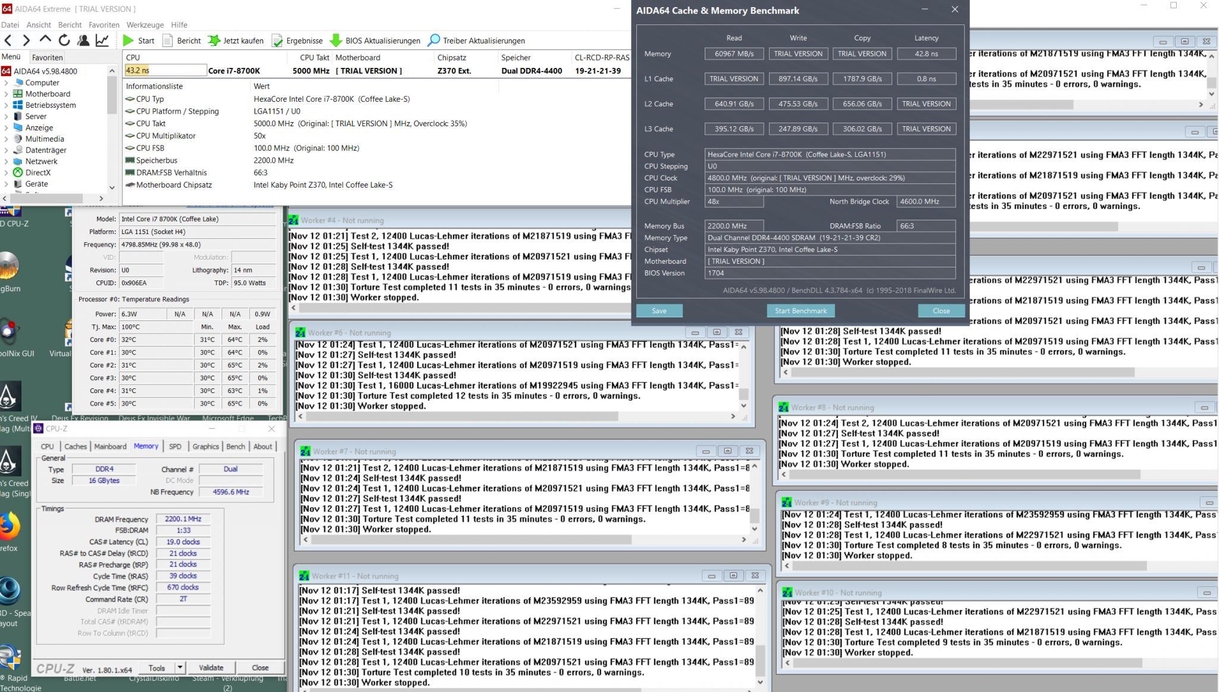Expand the Server tree node
1219x692 pixels.
pos(7,117)
